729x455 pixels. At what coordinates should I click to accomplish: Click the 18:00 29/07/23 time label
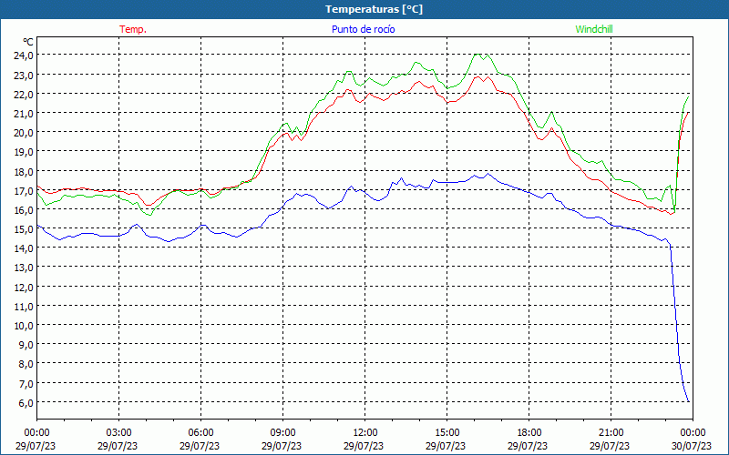point(529,440)
